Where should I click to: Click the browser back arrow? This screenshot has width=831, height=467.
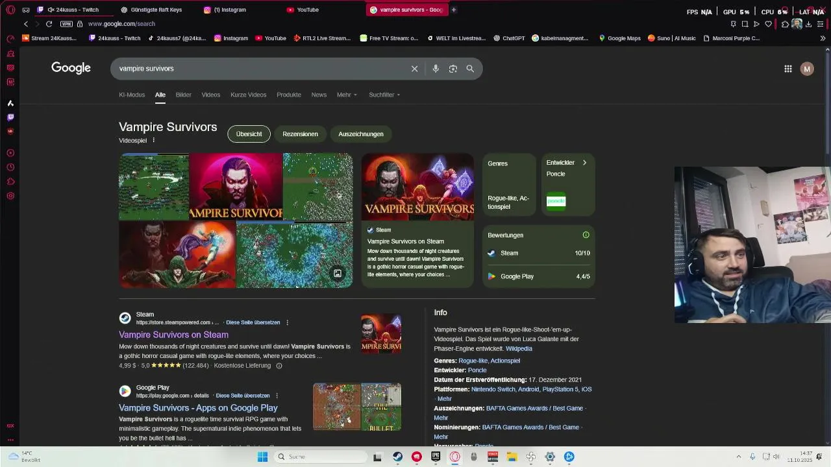[x=26, y=24]
